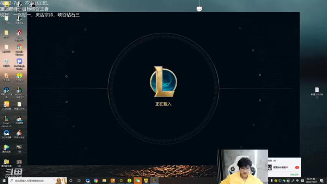Image resolution: width=327 pixels, height=184 pixels.
Task: Open the UC浏览器 desktop icon
Action: tap(6, 105)
